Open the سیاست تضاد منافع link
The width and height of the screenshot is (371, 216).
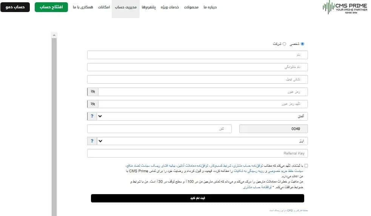(x=138, y=165)
